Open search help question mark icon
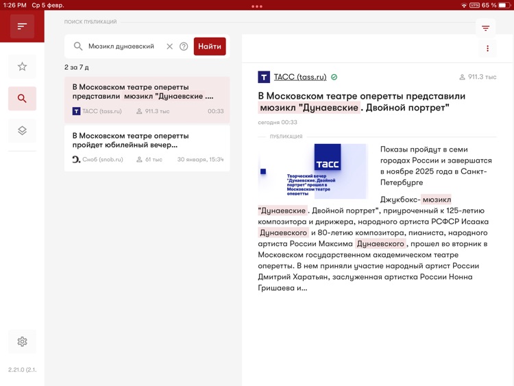Viewport: 514px width, 386px height. 184,47
